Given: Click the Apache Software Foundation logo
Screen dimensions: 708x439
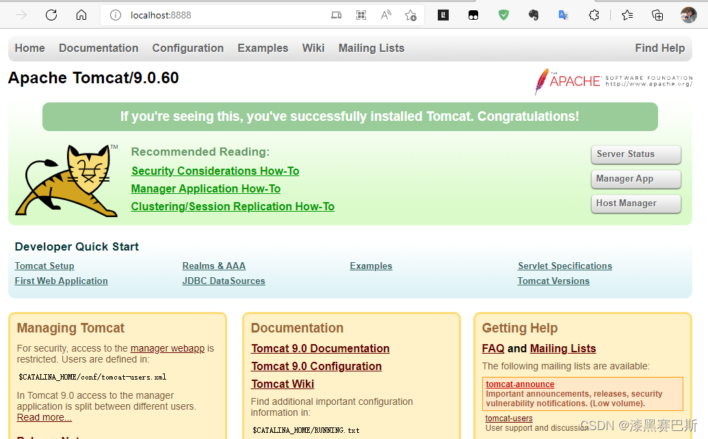Looking at the screenshot, I should (x=613, y=81).
